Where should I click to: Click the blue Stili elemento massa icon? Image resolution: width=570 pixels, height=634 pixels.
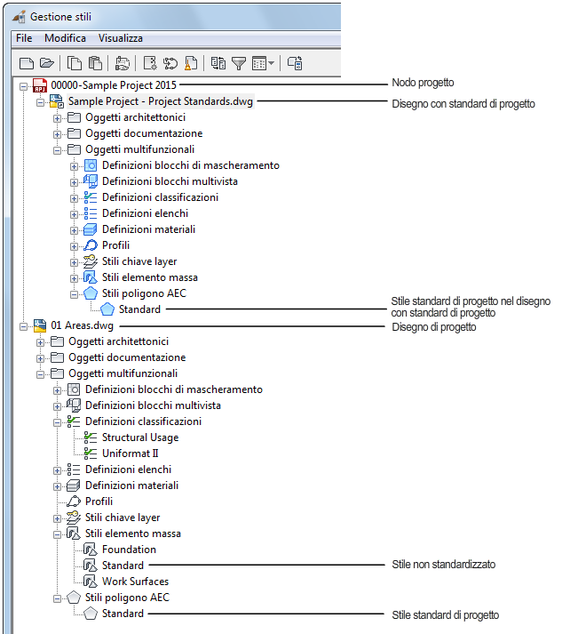(90, 277)
